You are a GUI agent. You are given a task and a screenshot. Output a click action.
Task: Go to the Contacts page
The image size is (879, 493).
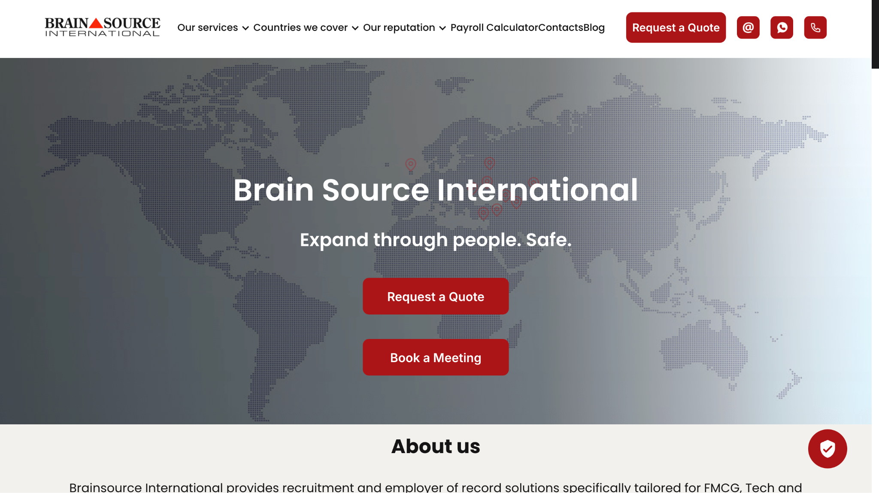[561, 27]
